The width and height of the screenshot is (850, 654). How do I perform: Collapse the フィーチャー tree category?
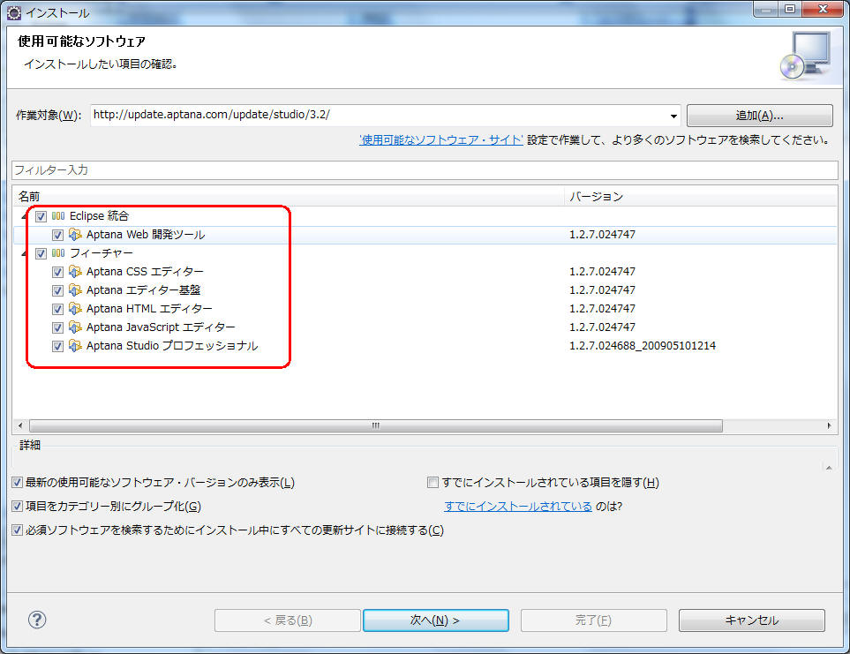tap(21, 253)
